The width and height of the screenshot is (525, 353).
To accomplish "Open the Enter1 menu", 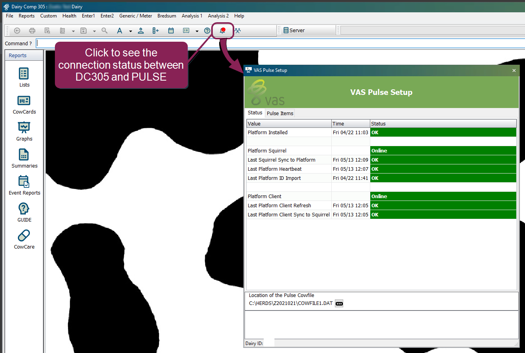I will 88,16.
